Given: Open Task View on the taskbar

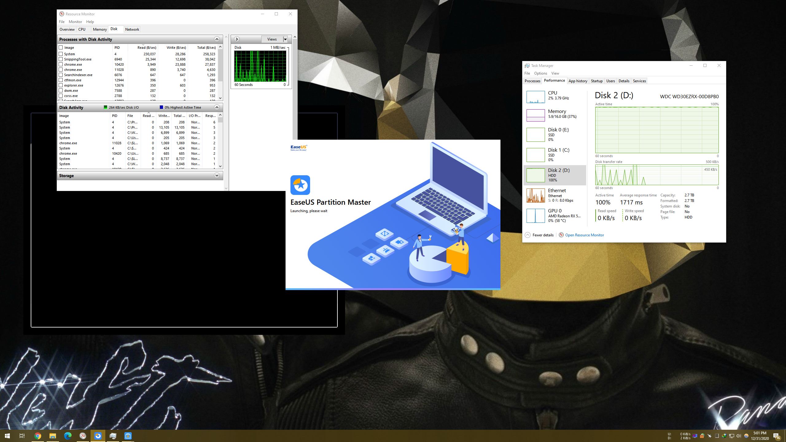Looking at the screenshot, I should coord(22,436).
